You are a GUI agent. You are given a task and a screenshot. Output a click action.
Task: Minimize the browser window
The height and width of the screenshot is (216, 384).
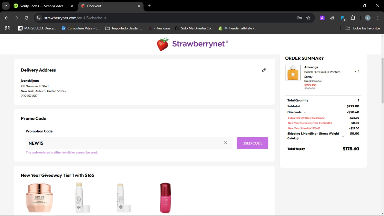pos(352,6)
